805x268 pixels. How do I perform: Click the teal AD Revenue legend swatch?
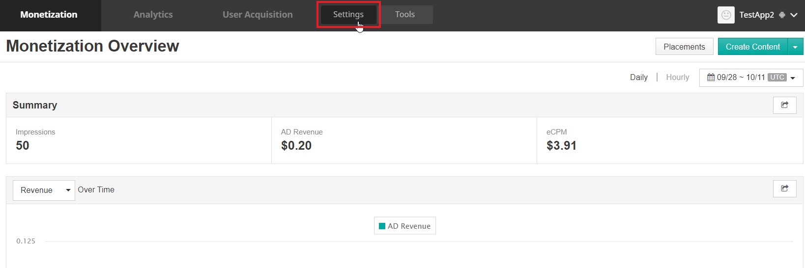pos(382,226)
